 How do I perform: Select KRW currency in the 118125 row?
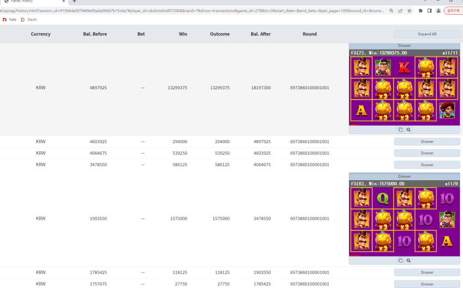(x=41, y=272)
